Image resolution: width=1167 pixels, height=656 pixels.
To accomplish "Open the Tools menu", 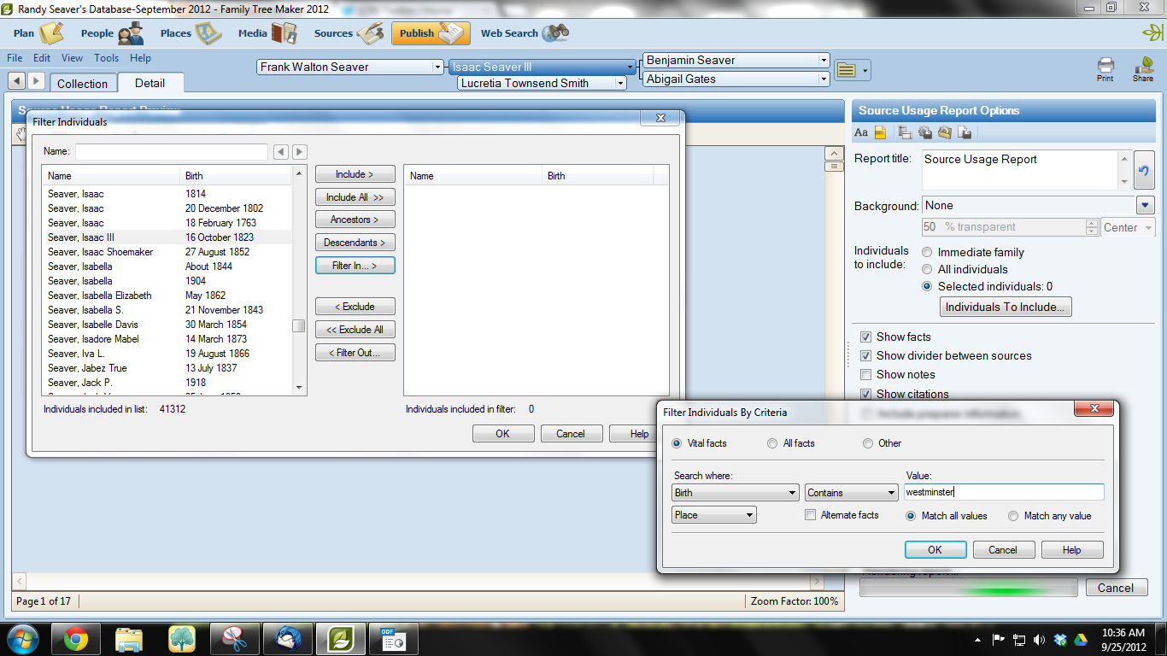I will pos(106,58).
